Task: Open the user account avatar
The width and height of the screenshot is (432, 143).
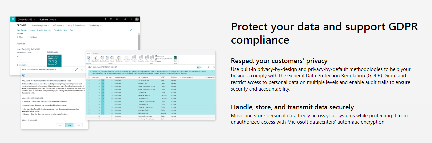Action: pyautogui.click(x=137, y=19)
